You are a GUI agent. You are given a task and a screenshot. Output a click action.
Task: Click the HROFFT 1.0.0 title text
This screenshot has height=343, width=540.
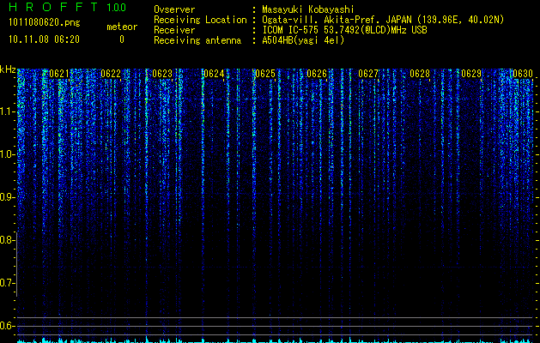pyautogui.click(x=67, y=7)
